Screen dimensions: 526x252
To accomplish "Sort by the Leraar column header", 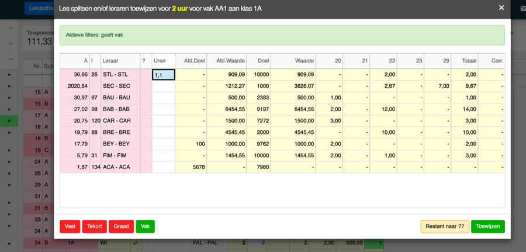I will [120, 61].
